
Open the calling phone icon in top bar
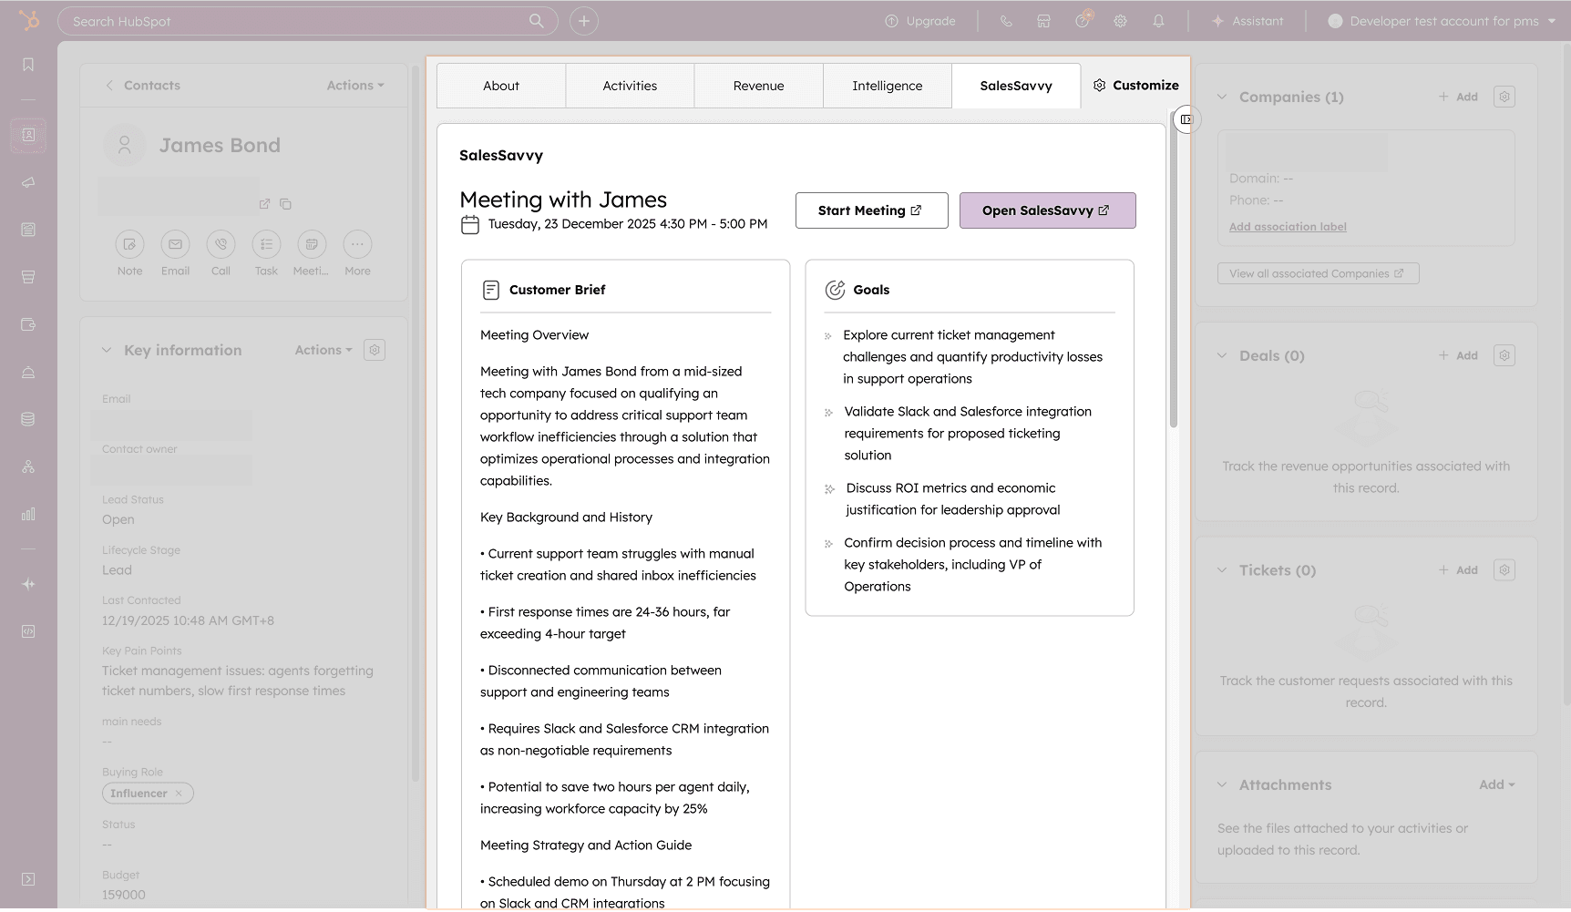coord(1006,21)
